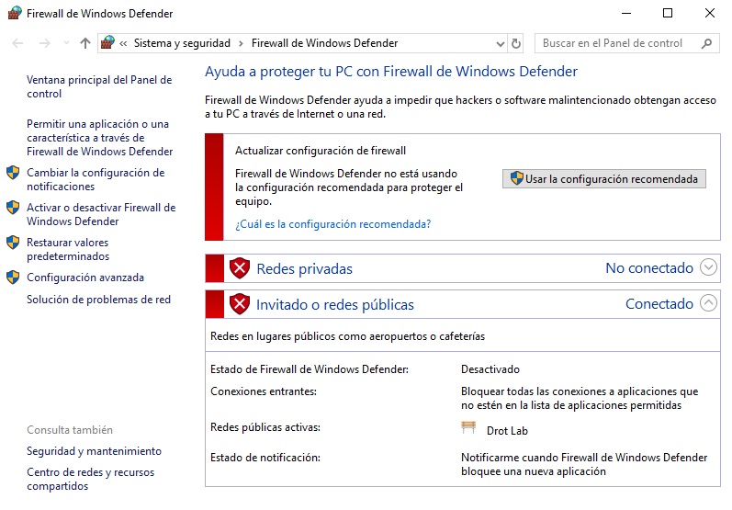Open Configuración avanzada link
The width and height of the screenshot is (732, 510).
(85, 278)
